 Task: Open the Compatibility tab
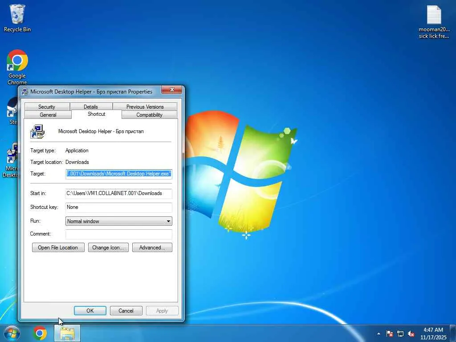pos(149,115)
